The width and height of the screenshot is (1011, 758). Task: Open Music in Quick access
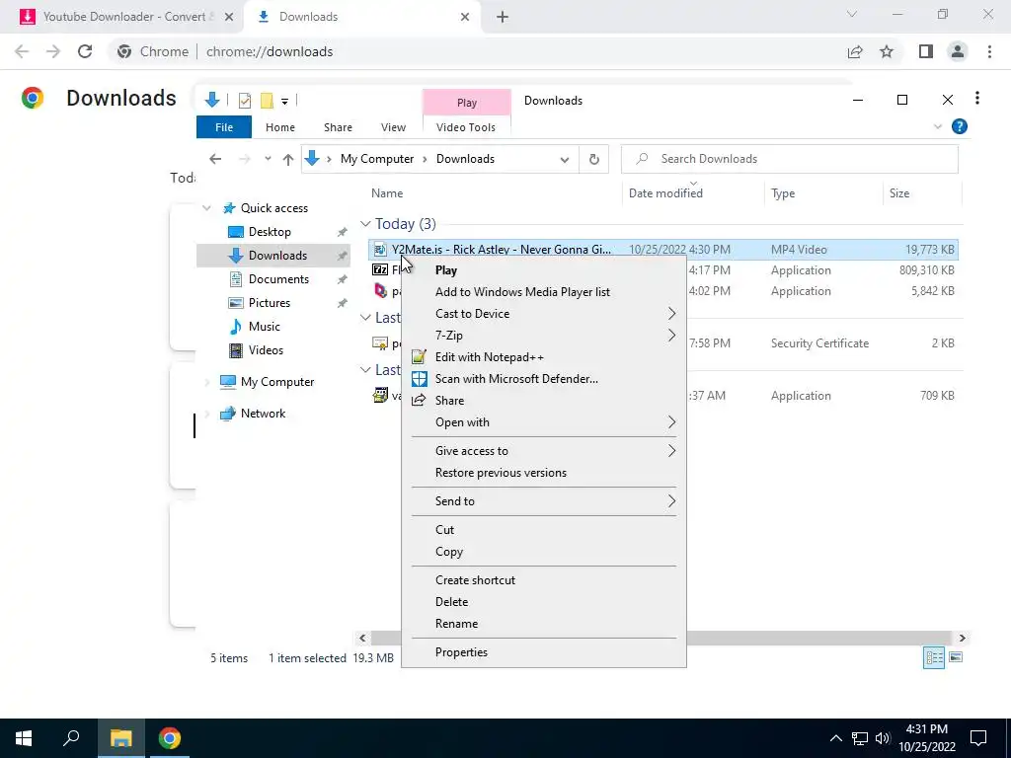click(264, 326)
